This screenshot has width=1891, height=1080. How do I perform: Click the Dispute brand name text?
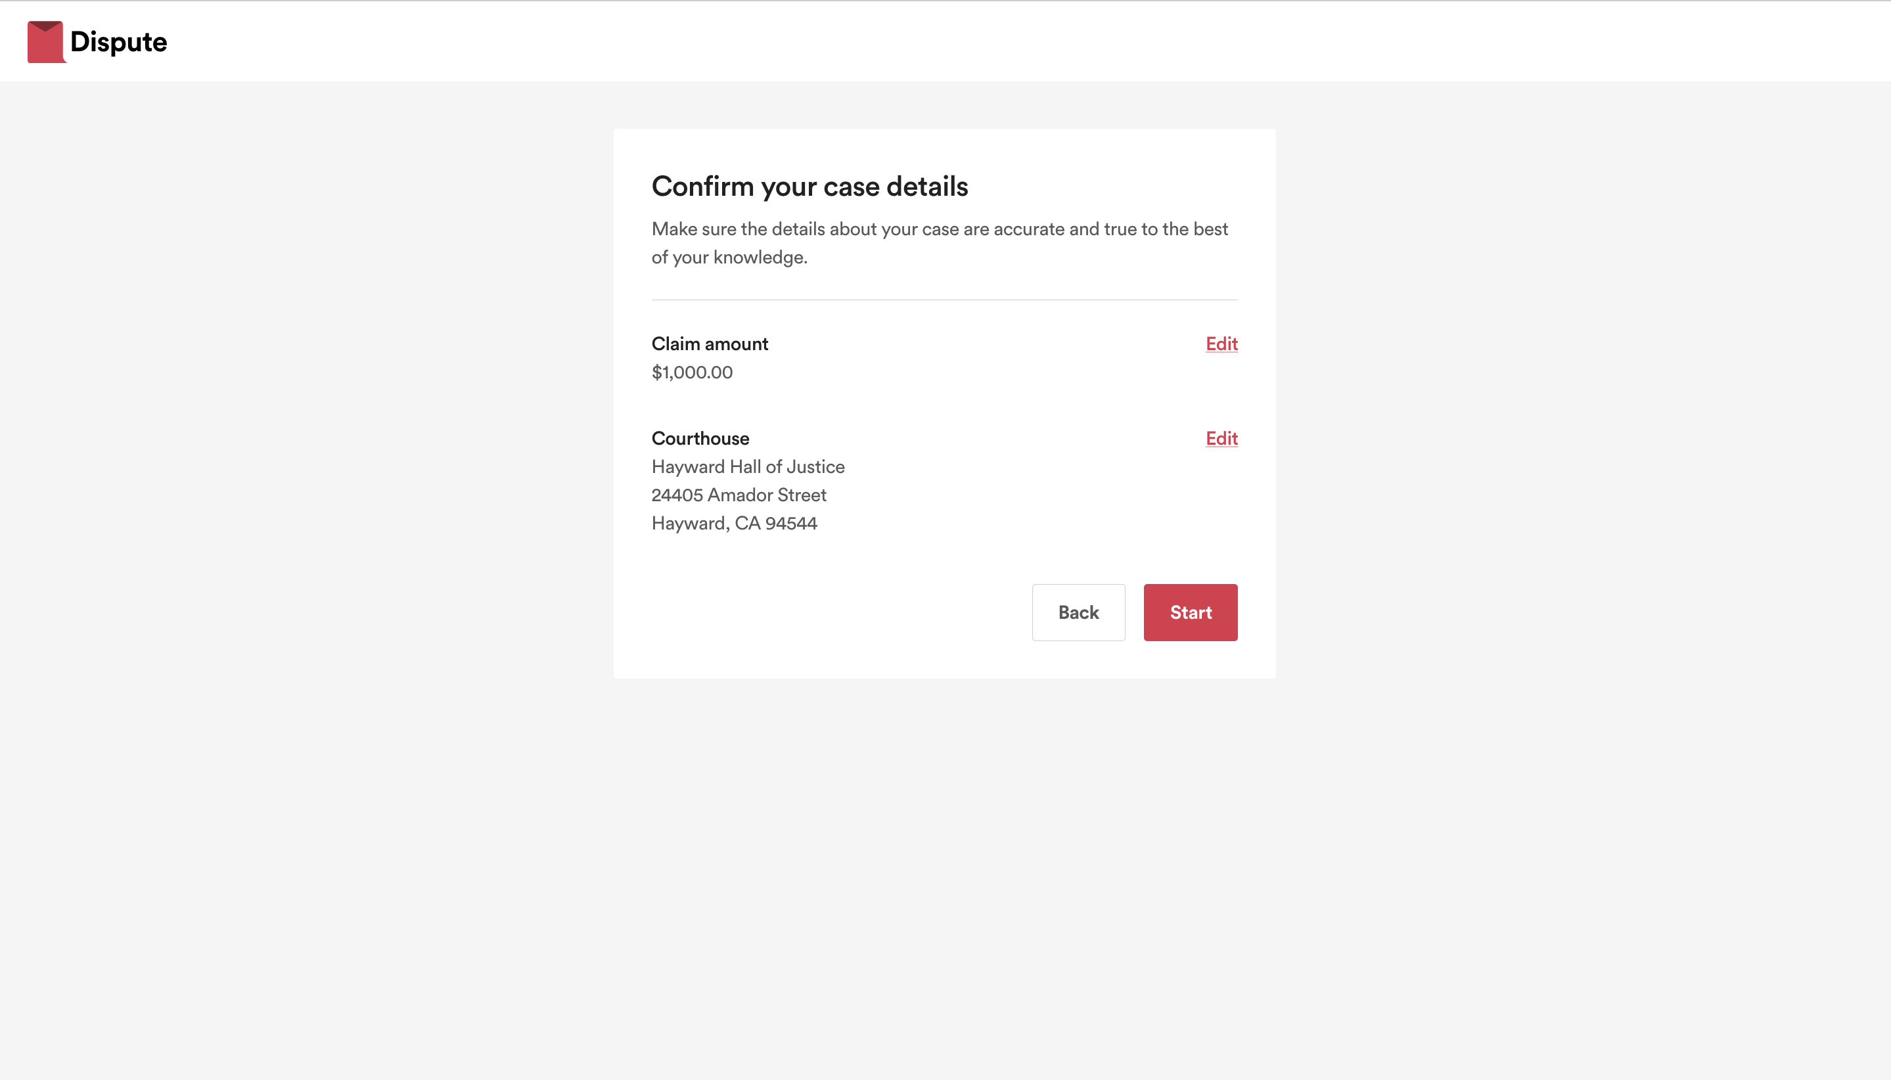[119, 42]
